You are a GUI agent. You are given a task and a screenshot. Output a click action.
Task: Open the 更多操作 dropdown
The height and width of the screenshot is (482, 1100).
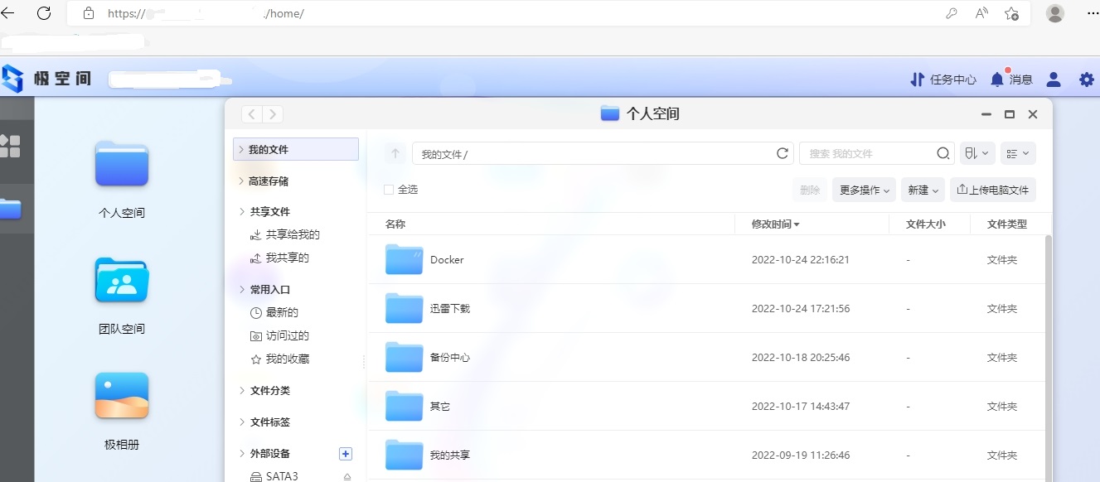coord(864,190)
